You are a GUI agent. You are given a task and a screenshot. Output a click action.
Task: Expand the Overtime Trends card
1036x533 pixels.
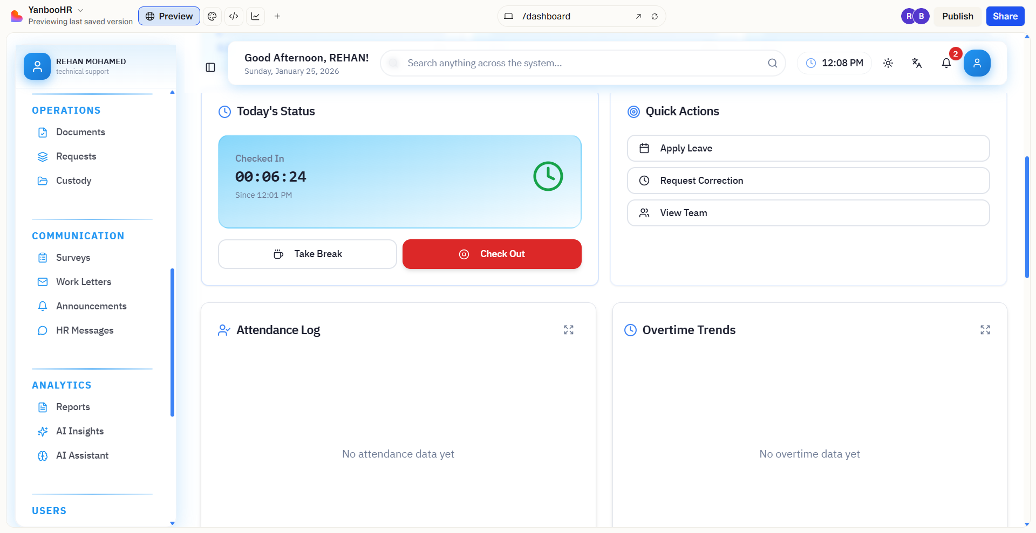pos(985,330)
